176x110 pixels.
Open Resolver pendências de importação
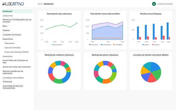(13, 72)
